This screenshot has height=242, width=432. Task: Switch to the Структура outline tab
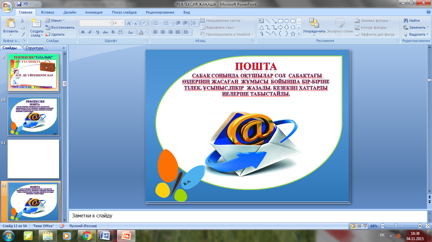tap(34, 48)
